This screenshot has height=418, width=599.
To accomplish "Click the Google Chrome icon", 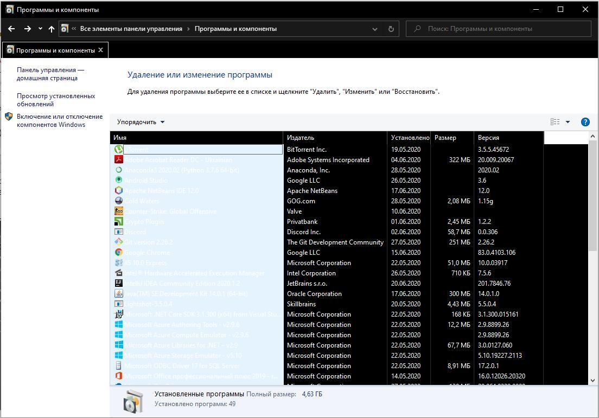I will (119, 252).
